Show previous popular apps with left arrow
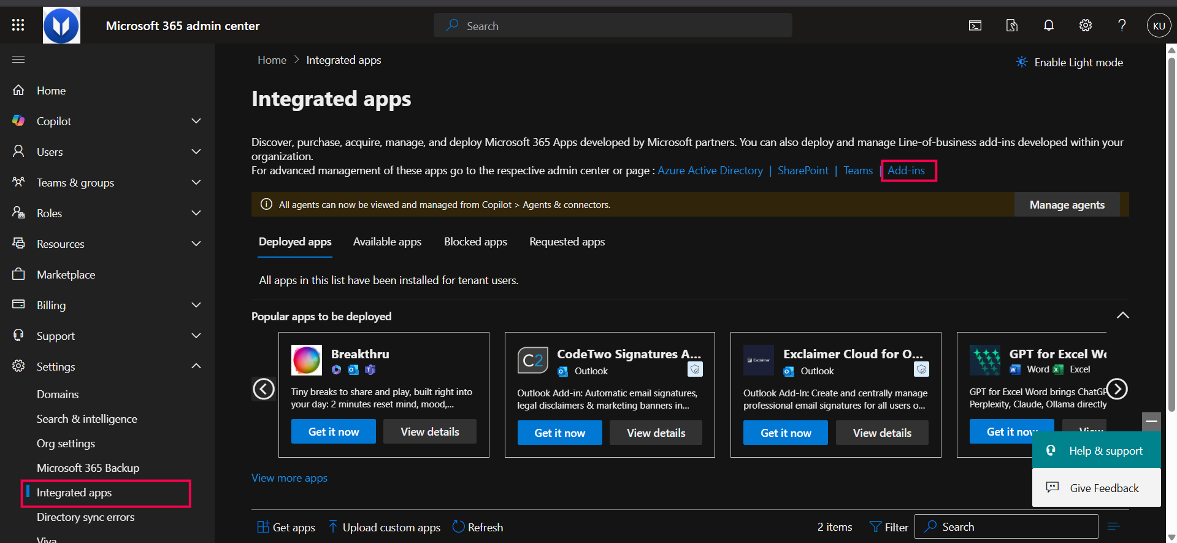The height and width of the screenshot is (543, 1177). (x=264, y=389)
